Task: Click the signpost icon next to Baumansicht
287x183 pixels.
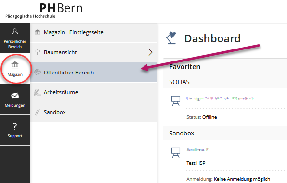Action: (x=38, y=52)
